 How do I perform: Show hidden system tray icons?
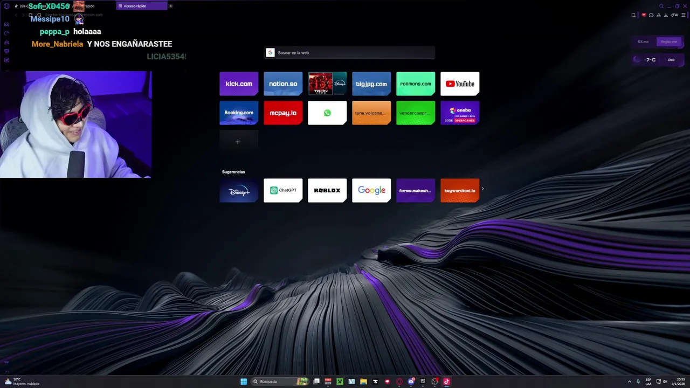629,382
